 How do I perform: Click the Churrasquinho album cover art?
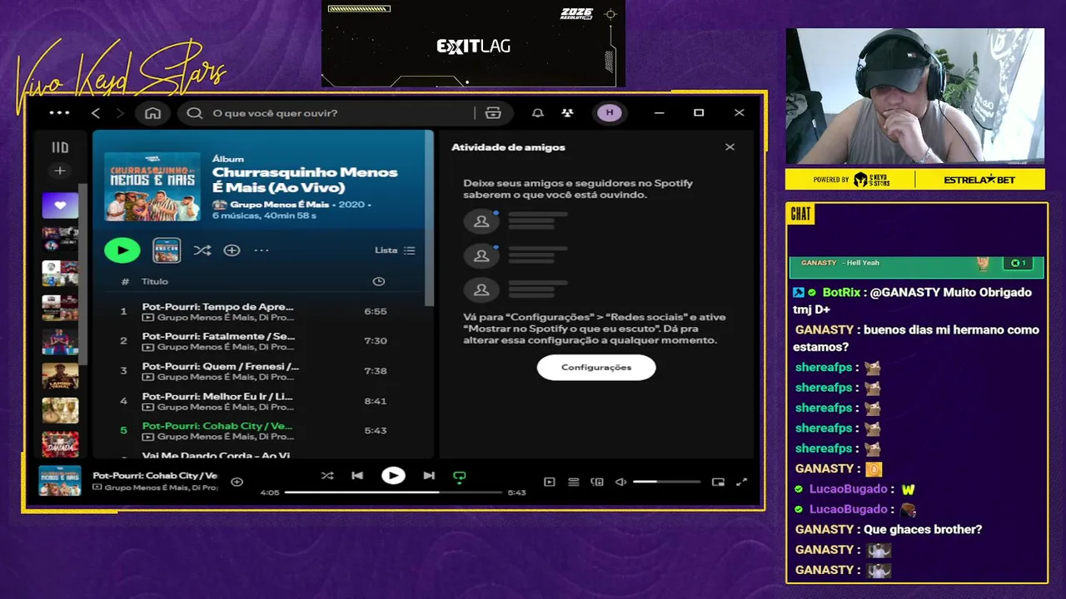coord(152,186)
